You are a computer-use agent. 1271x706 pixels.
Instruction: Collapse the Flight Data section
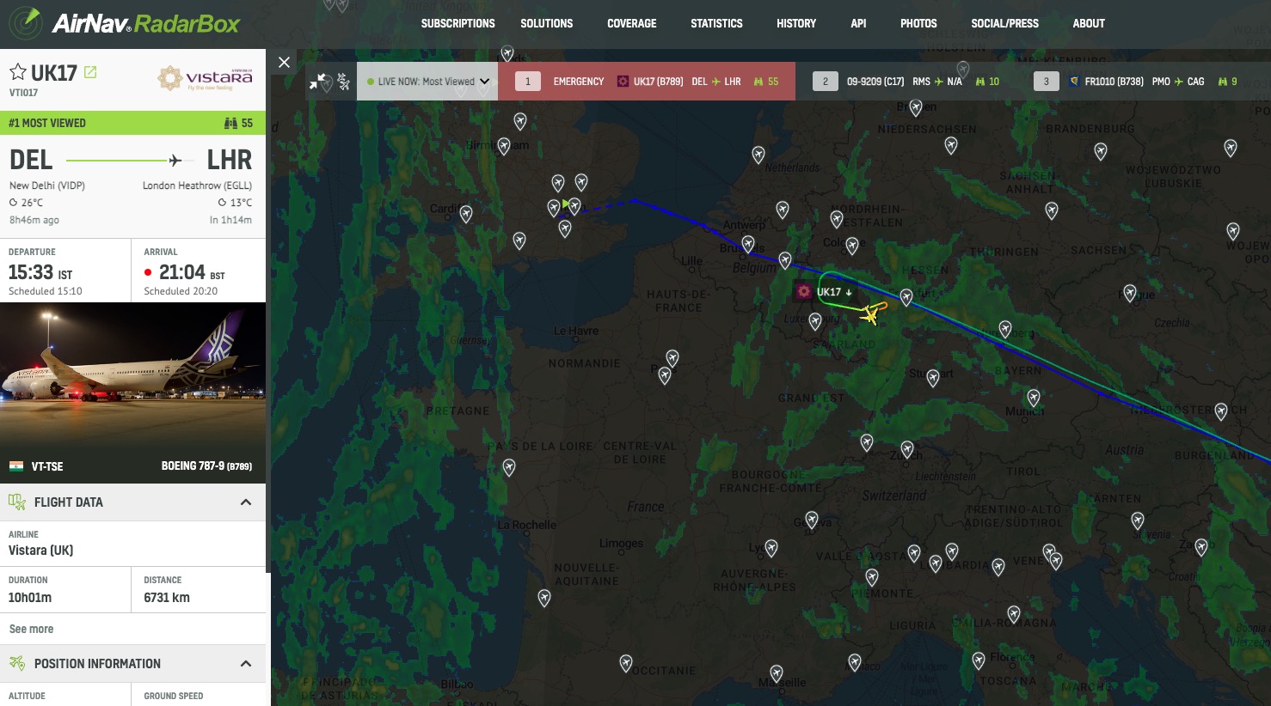pyautogui.click(x=246, y=502)
